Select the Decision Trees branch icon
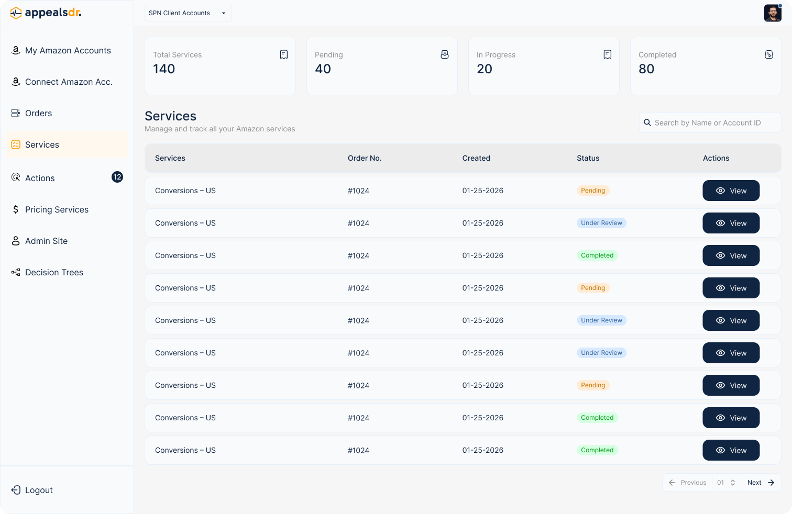The width and height of the screenshot is (792, 514). (x=15, y=272)
